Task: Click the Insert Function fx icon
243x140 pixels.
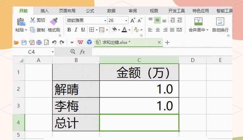Action: click(x=82, y=52)
